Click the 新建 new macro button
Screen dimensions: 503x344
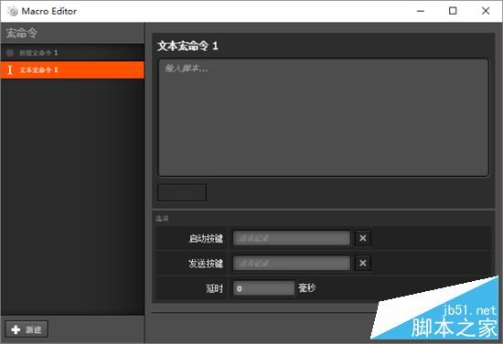tap(27, 329)
